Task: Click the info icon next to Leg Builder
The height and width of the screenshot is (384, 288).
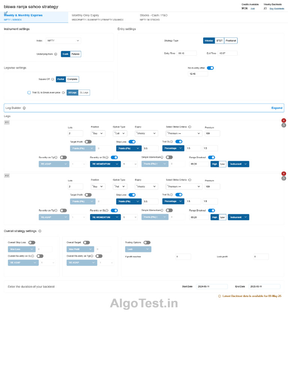Action: coord(24,108)
